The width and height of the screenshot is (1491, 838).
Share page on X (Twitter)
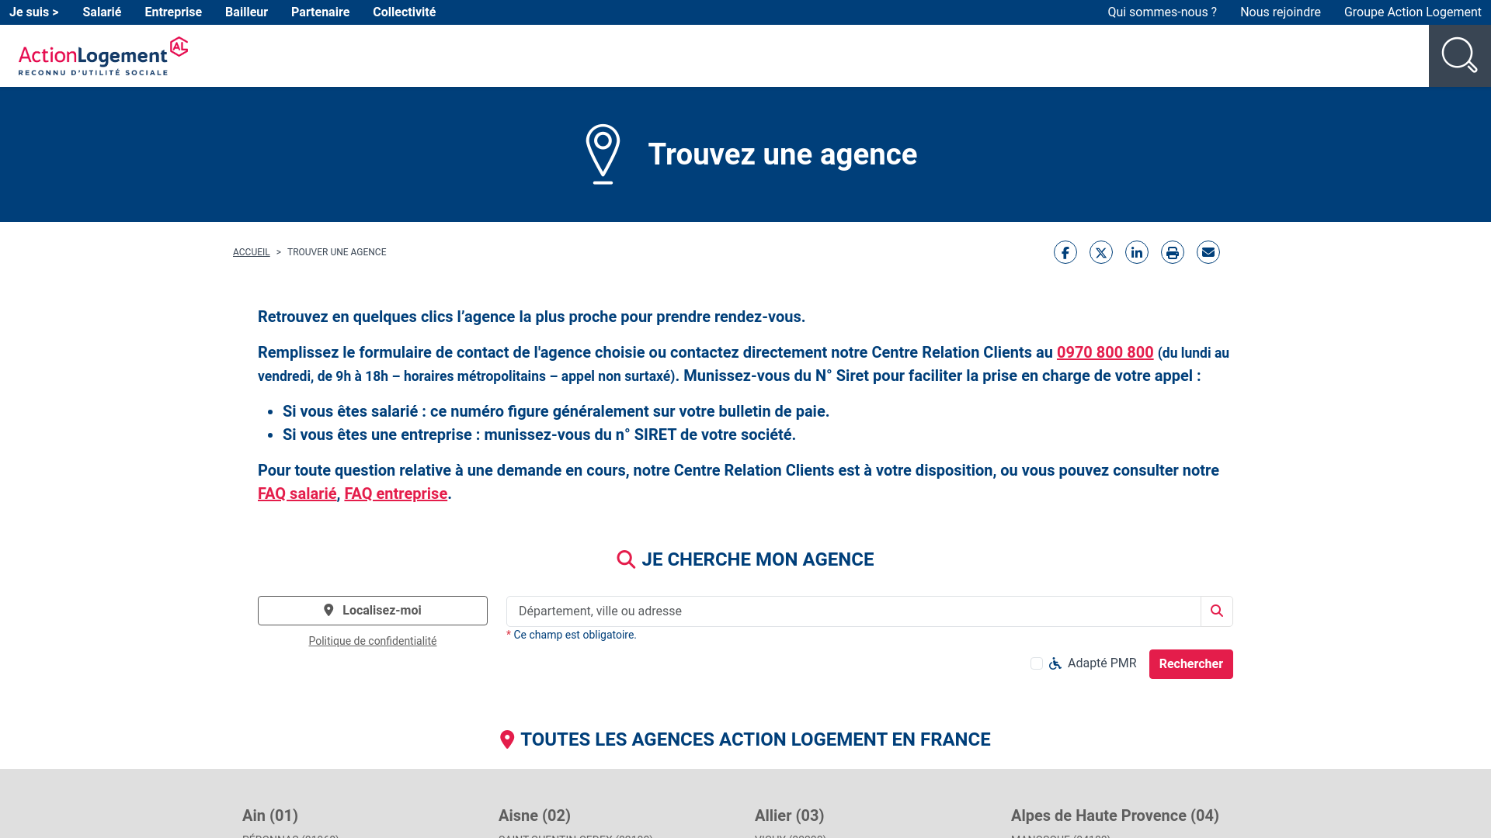tap(1101, 252)
